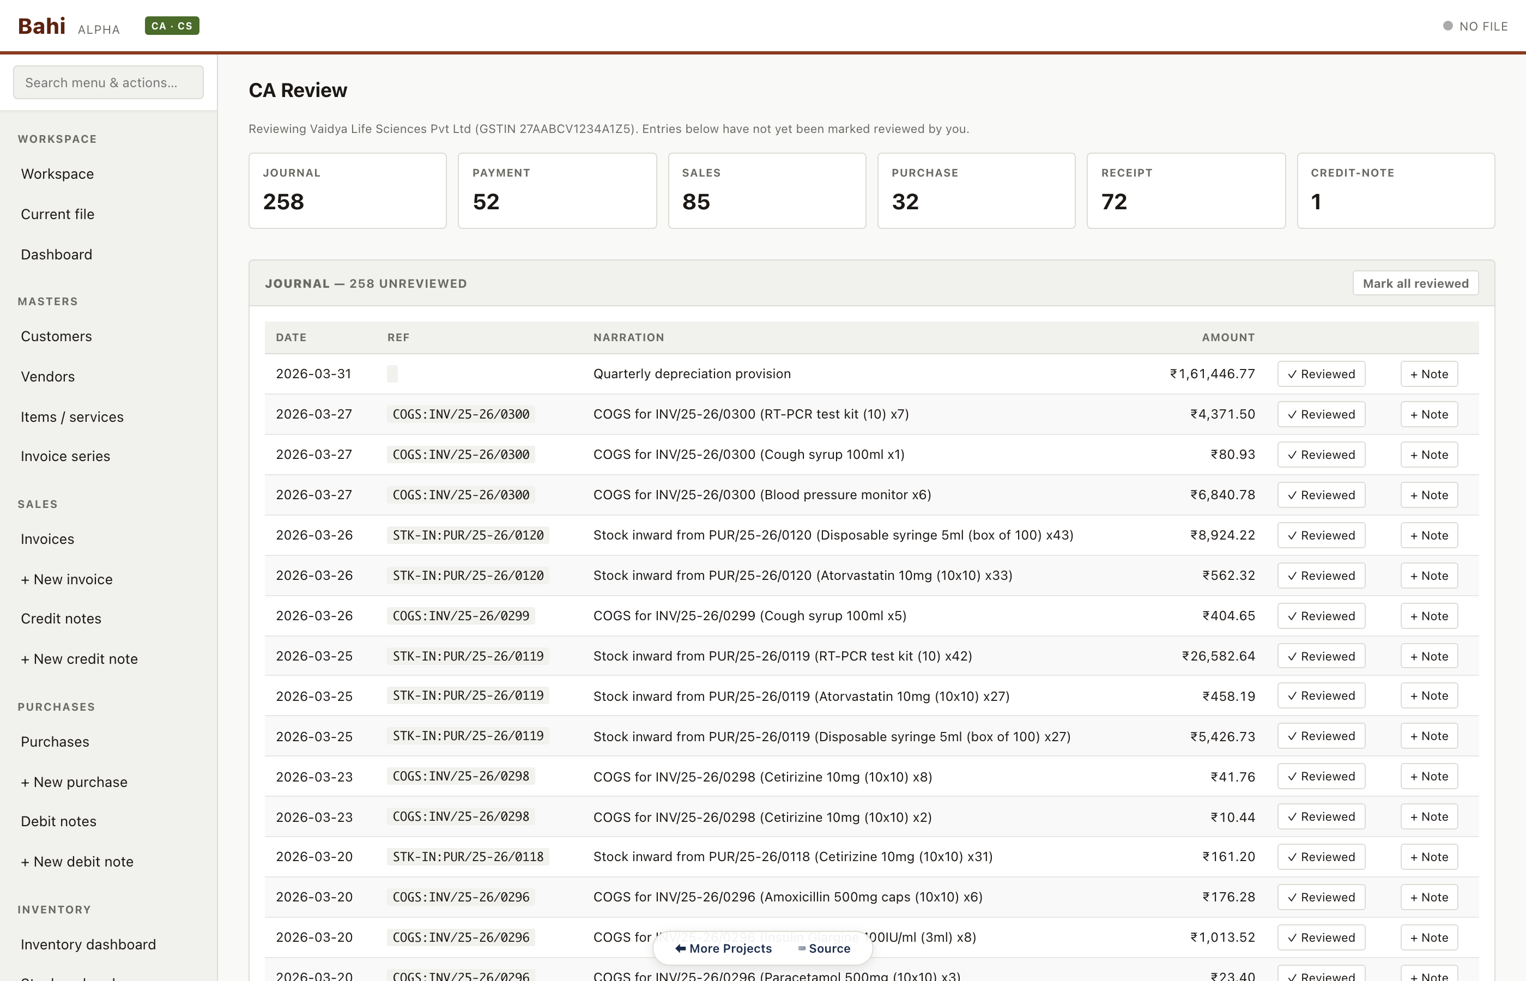
Task: Mark the Quarterly depreciation provision as Reviewed
Action: [x=1321, y=374]
